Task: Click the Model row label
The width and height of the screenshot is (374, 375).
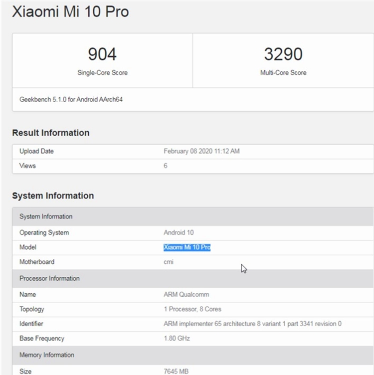Action: point(28,247)
